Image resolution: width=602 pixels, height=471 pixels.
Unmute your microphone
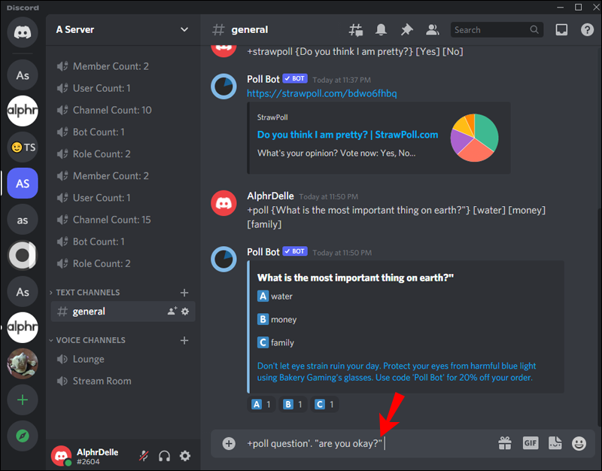143,455
